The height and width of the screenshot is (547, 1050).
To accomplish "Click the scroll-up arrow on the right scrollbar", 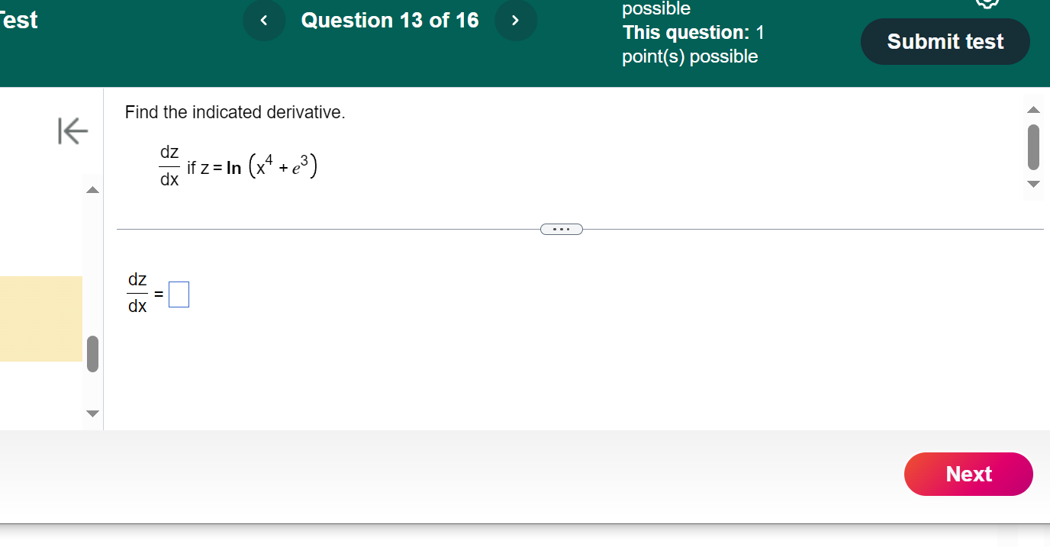I will click(x=1034, y=109).
